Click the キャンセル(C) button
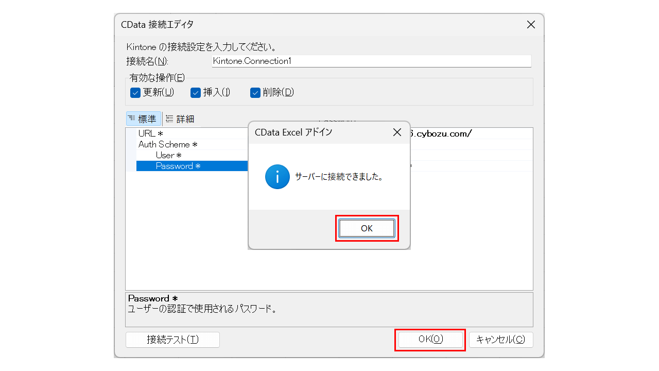659x371 pixels. 501,340
